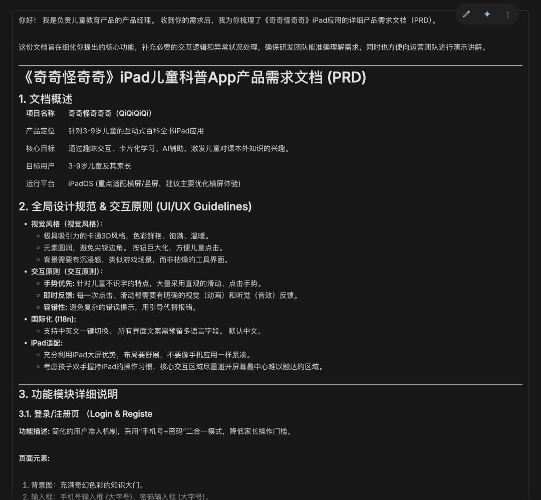Click the text 通过趣味交互、卡片化学习、AI辅助
The width and height of the screenshot is (541, 500).
[180, 148]
